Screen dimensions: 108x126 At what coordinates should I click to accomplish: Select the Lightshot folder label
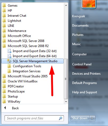14,21
